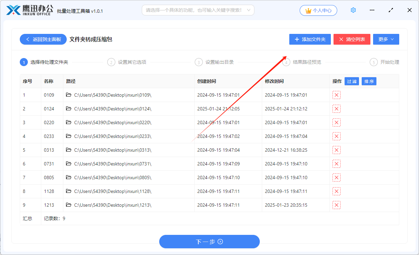Remove folder 0233 with its red delete icon
Screen dimensions: 419x255
click(x=337, y=136)
